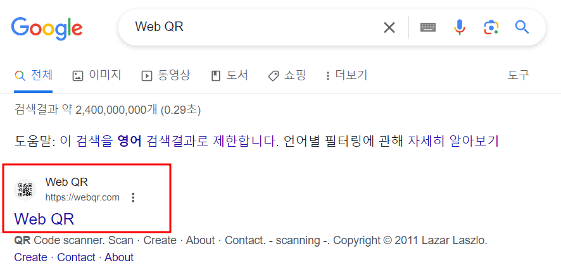
Task: Click the snippet text QR Code scanner
Action: coord(60,240)
